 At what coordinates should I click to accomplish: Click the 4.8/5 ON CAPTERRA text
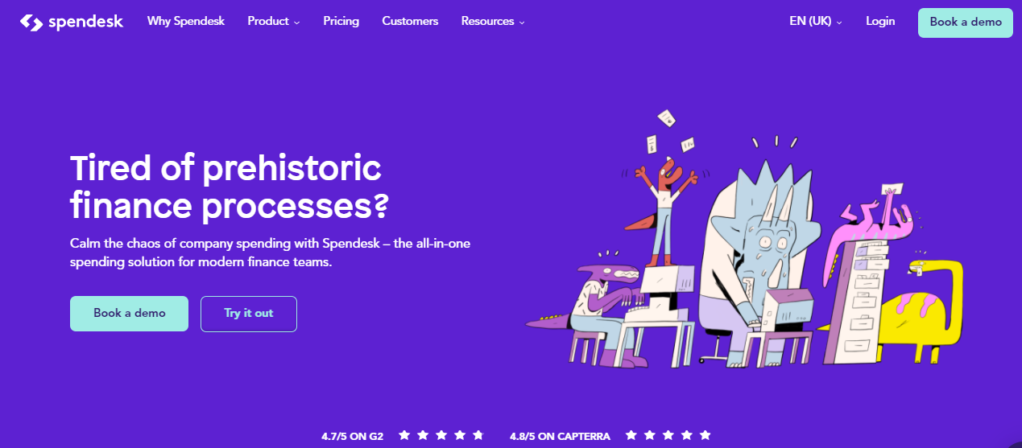(560, 437)
